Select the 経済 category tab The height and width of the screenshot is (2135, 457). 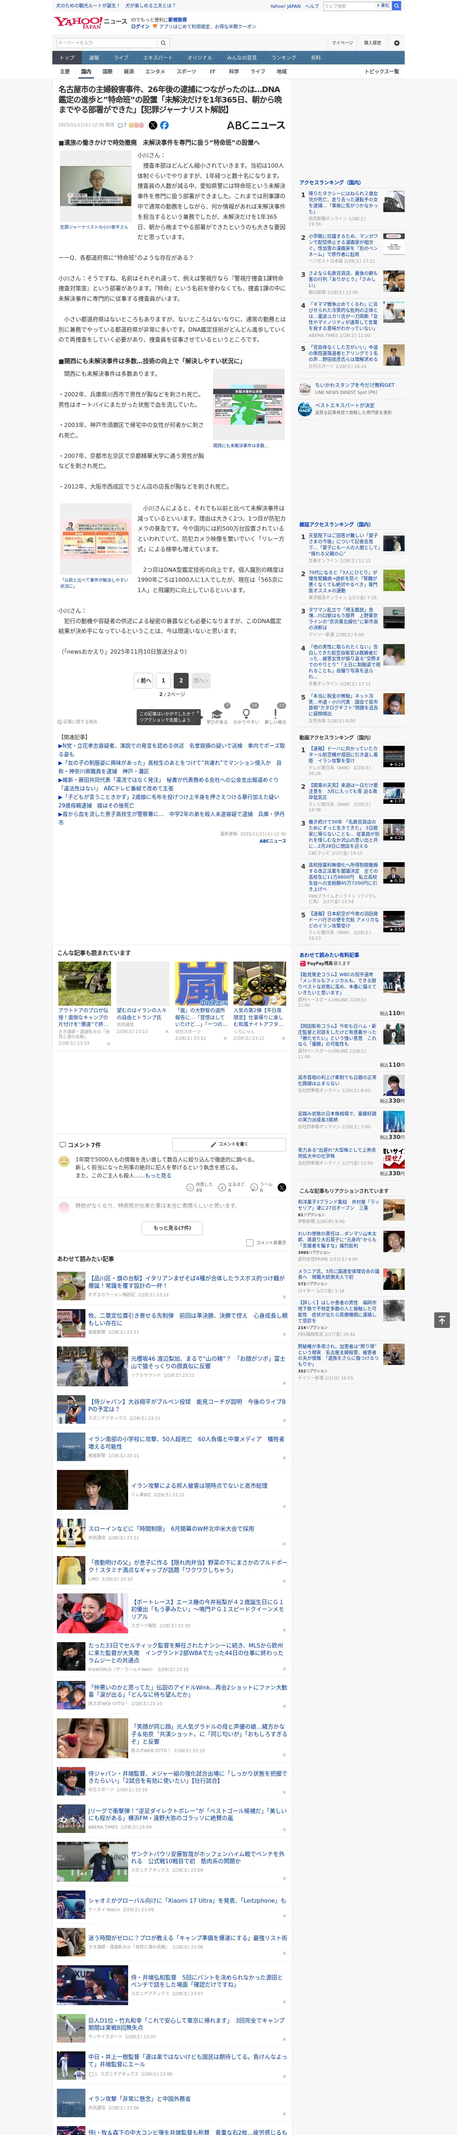(128, 71)
